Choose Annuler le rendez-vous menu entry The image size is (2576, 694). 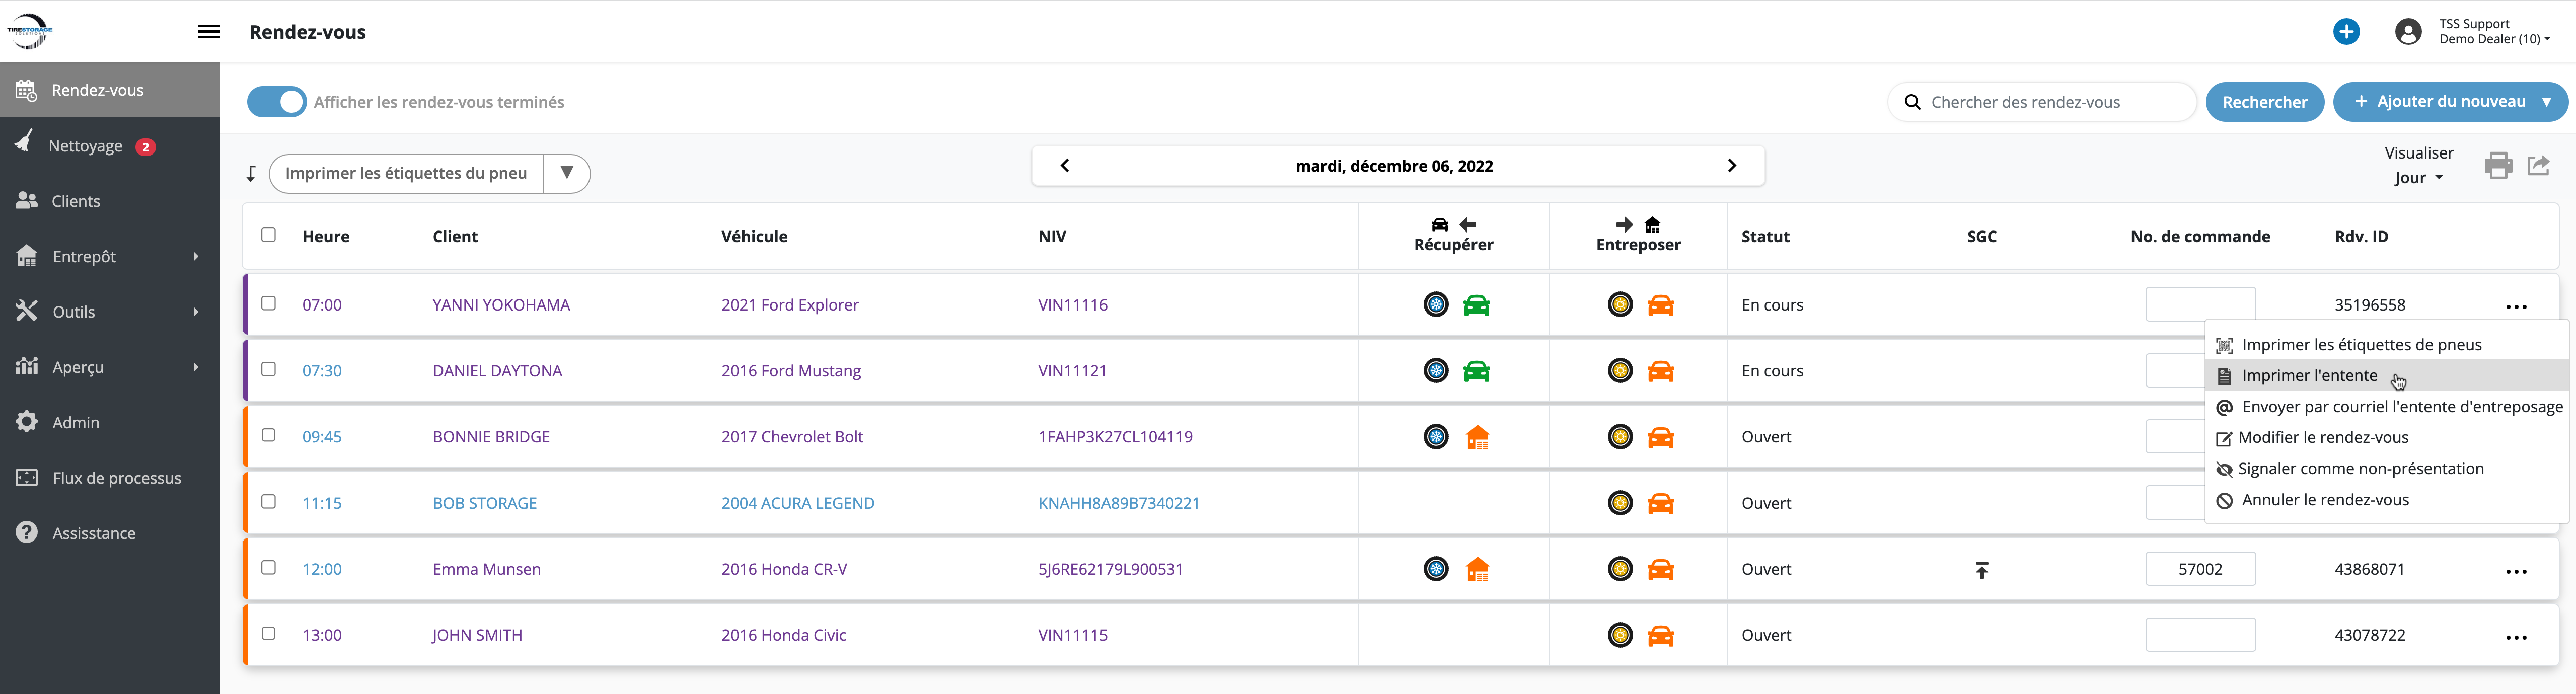pyautogui.click(x=2324, y=500)
